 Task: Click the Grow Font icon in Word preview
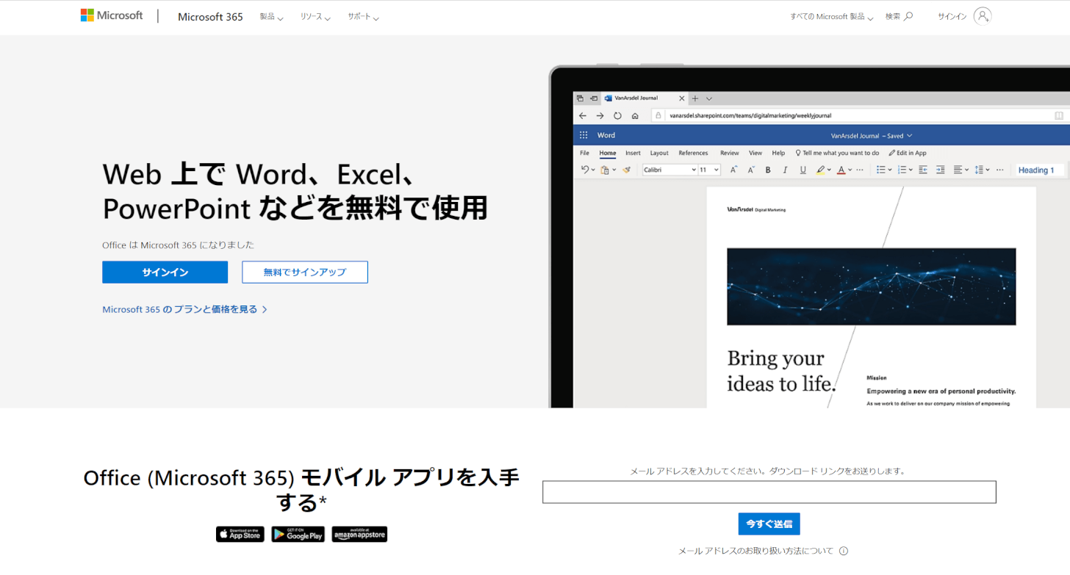click(733, 170)
